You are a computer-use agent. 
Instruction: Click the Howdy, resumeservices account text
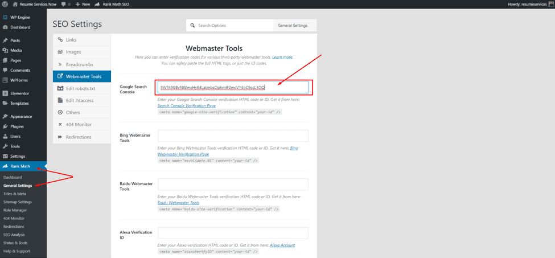(x=527, y=4)
